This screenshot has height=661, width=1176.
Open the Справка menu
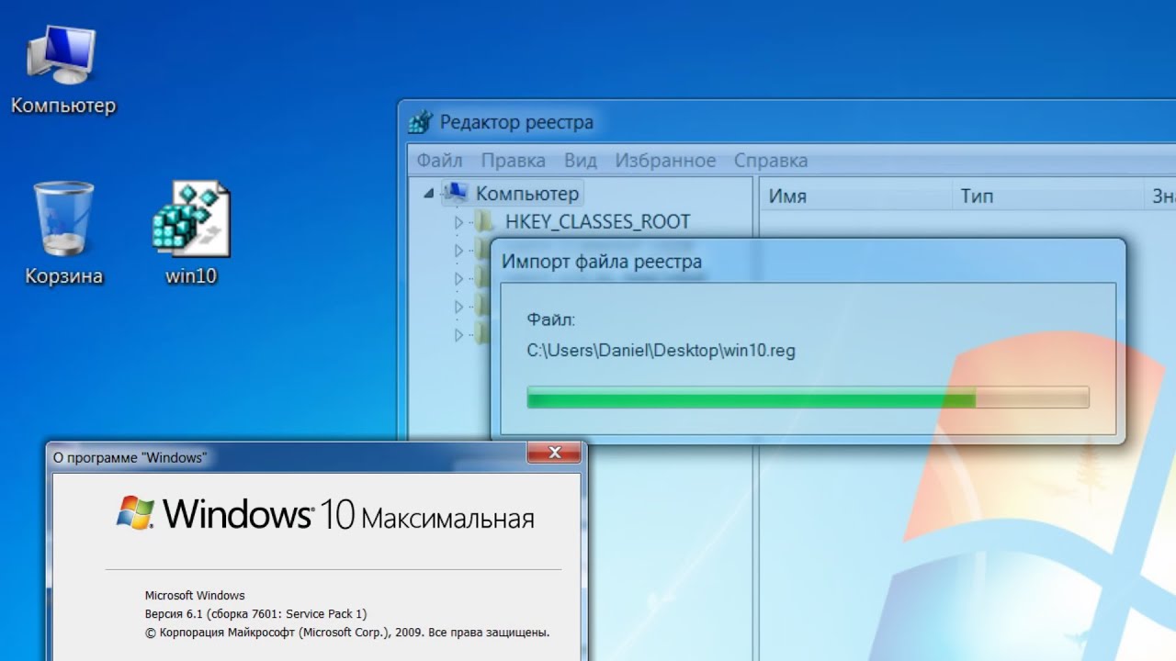coord(771,161)
